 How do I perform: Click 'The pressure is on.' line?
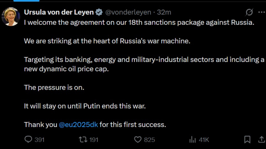click(54, 88)
